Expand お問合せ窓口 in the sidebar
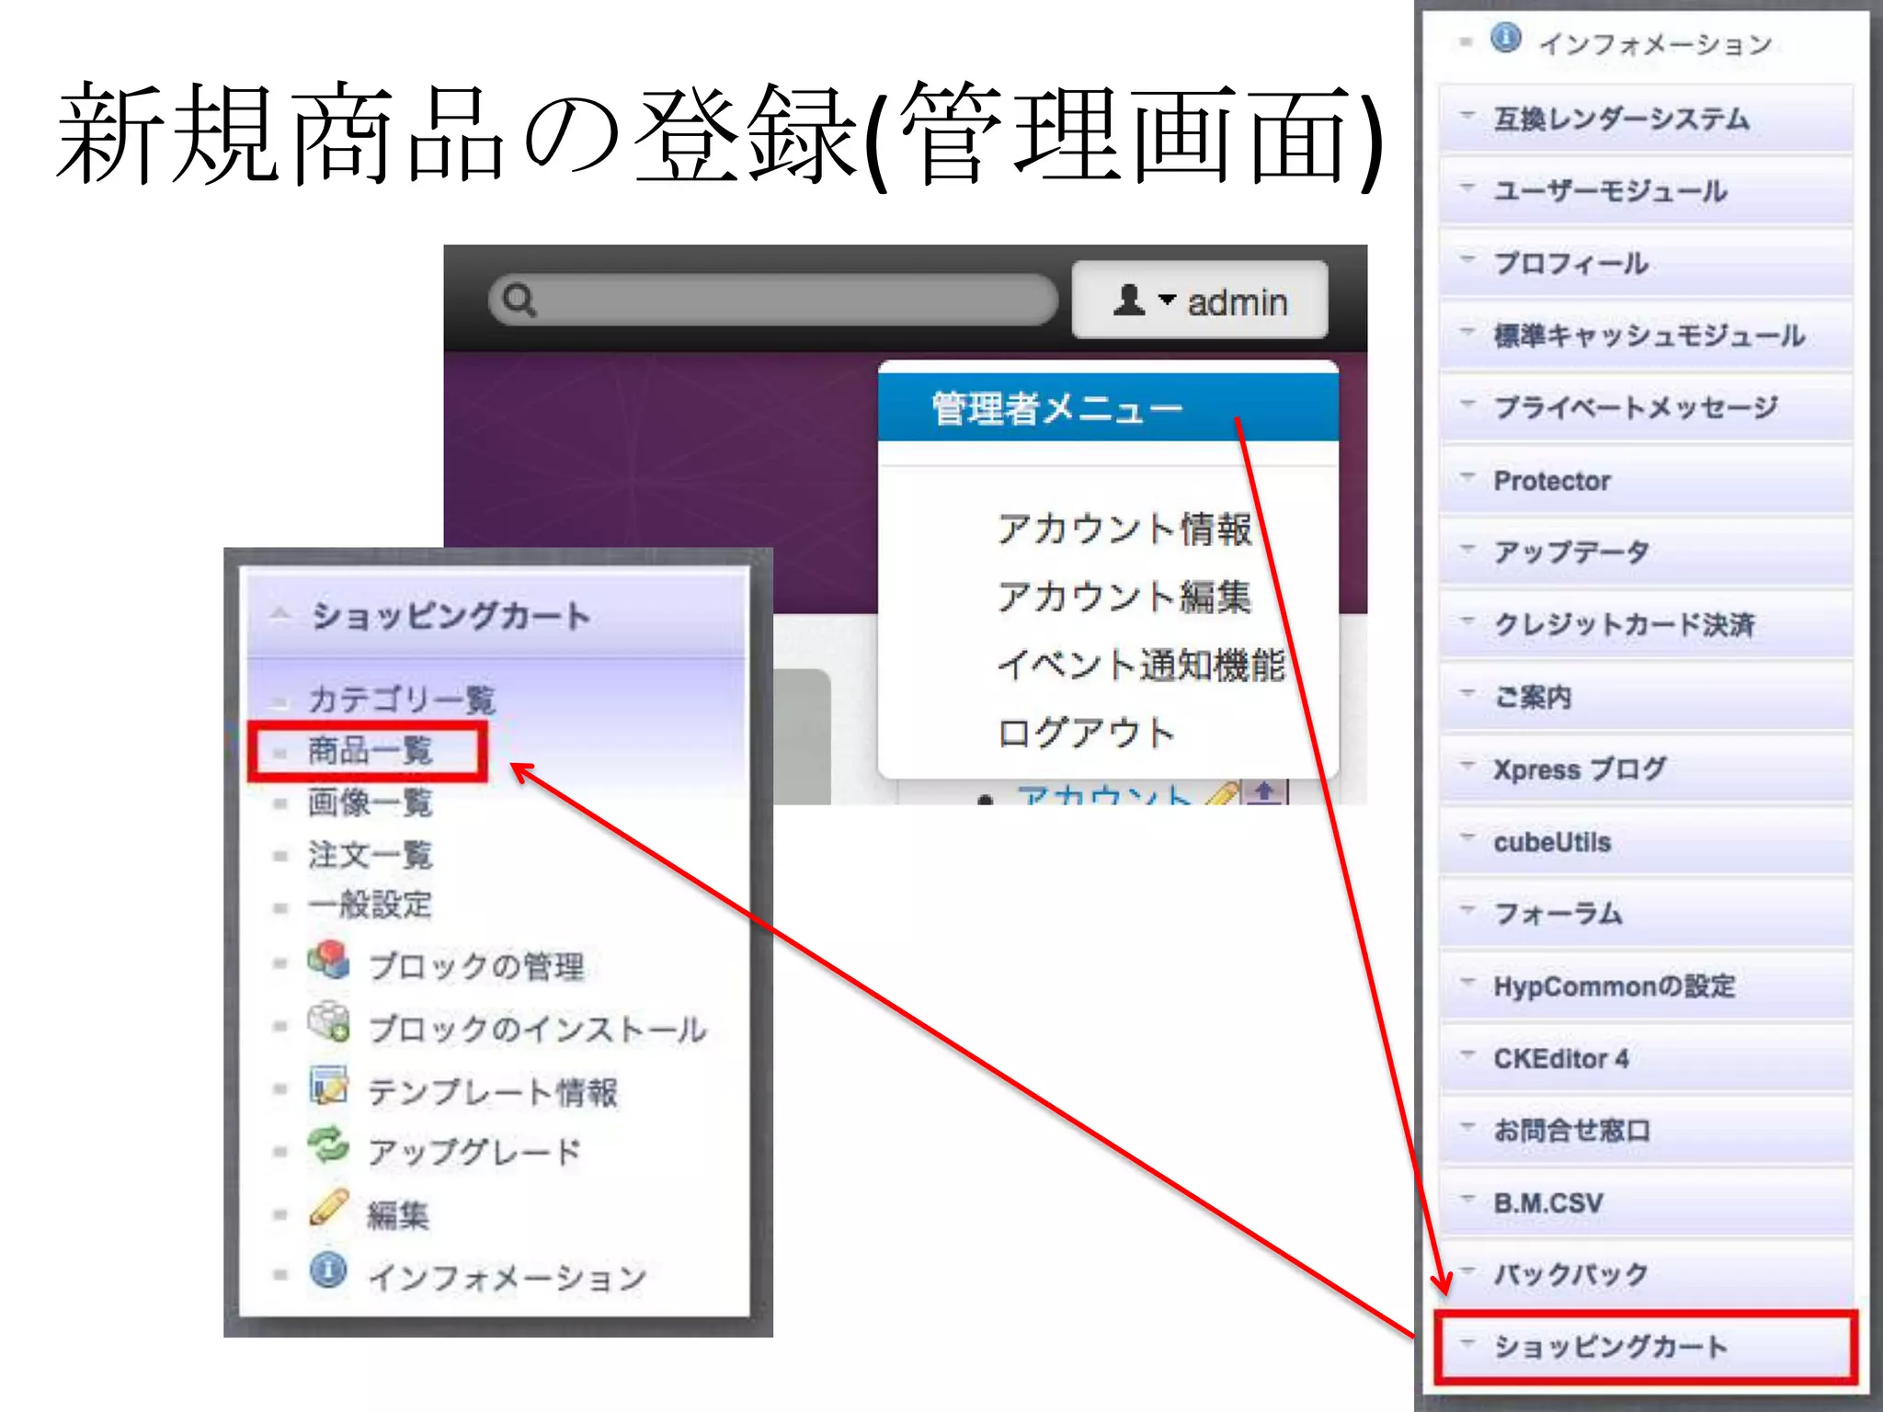The width and height of the screenshot is (1883, 1412). [x=1646, y=1130]
